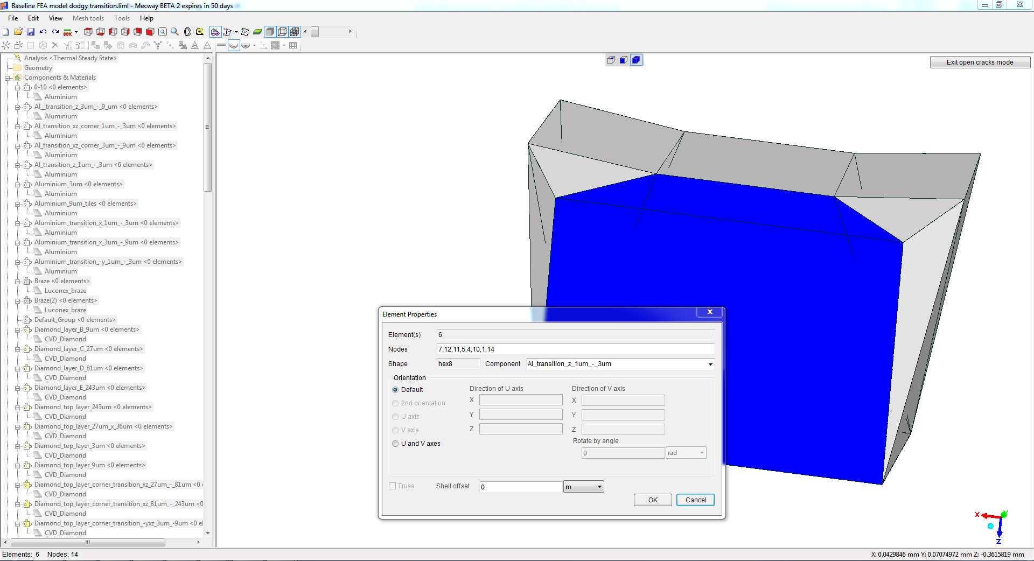Select the U and V axes radio button
This screenshot has width=1034, height=561.
click(395, 444)
